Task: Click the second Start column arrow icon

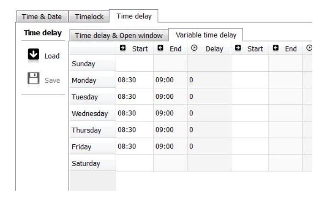Action: [238, 48]
